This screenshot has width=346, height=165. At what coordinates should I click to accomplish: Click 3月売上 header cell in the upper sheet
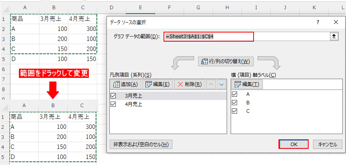click(x=53, y=19)
